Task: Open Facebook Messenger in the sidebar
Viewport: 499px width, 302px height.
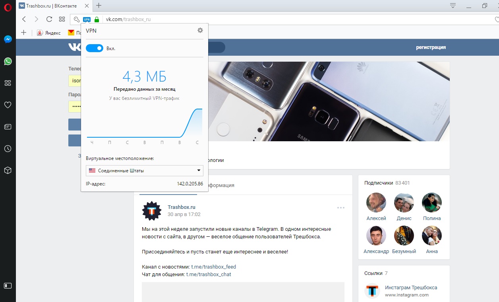Action: [8, 39]
